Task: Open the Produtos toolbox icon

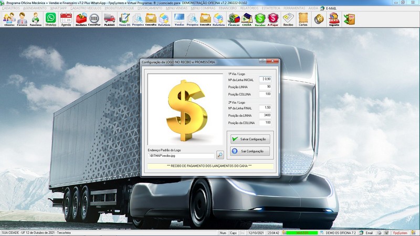Action: [81, 19]
